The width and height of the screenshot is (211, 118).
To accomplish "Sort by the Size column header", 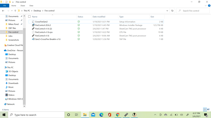I will pyautogui.click(x=152, y=17).
